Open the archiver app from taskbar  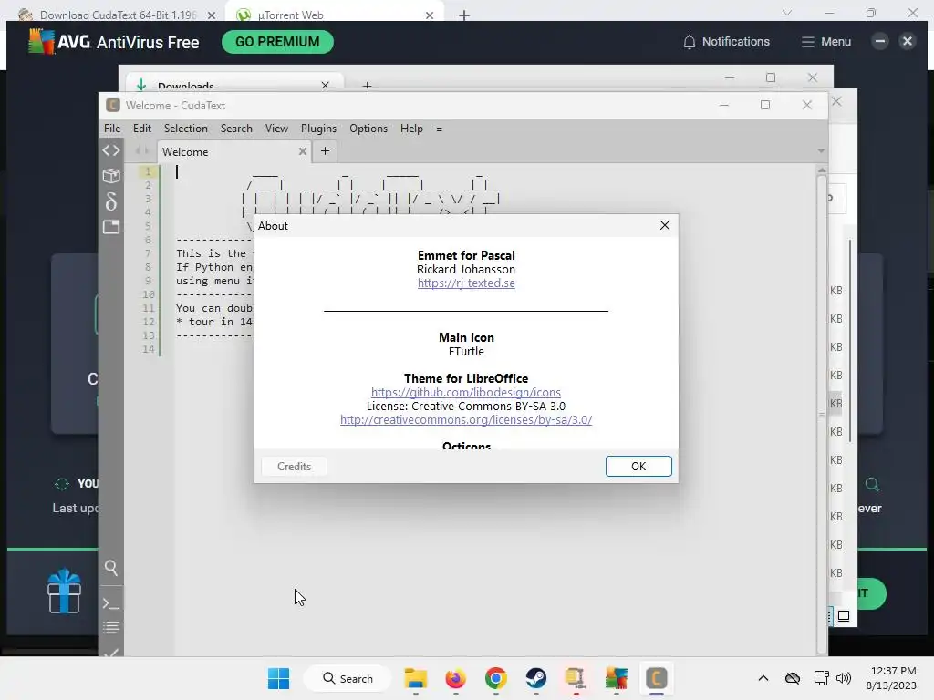[x=576, y=678]
